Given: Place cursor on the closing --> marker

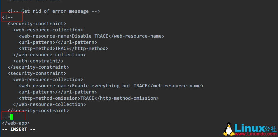Looking at the screenshot, I should (6, 117).
